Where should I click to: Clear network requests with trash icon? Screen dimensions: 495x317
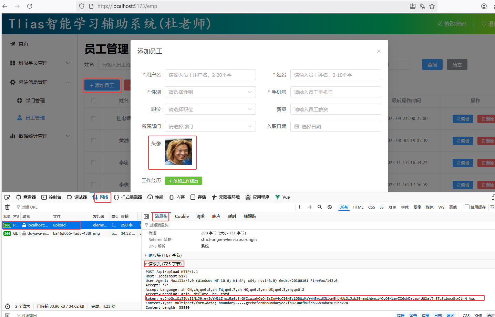7,207
